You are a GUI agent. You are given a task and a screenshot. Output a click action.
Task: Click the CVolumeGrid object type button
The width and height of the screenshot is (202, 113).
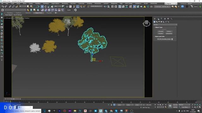click(169, 34)
